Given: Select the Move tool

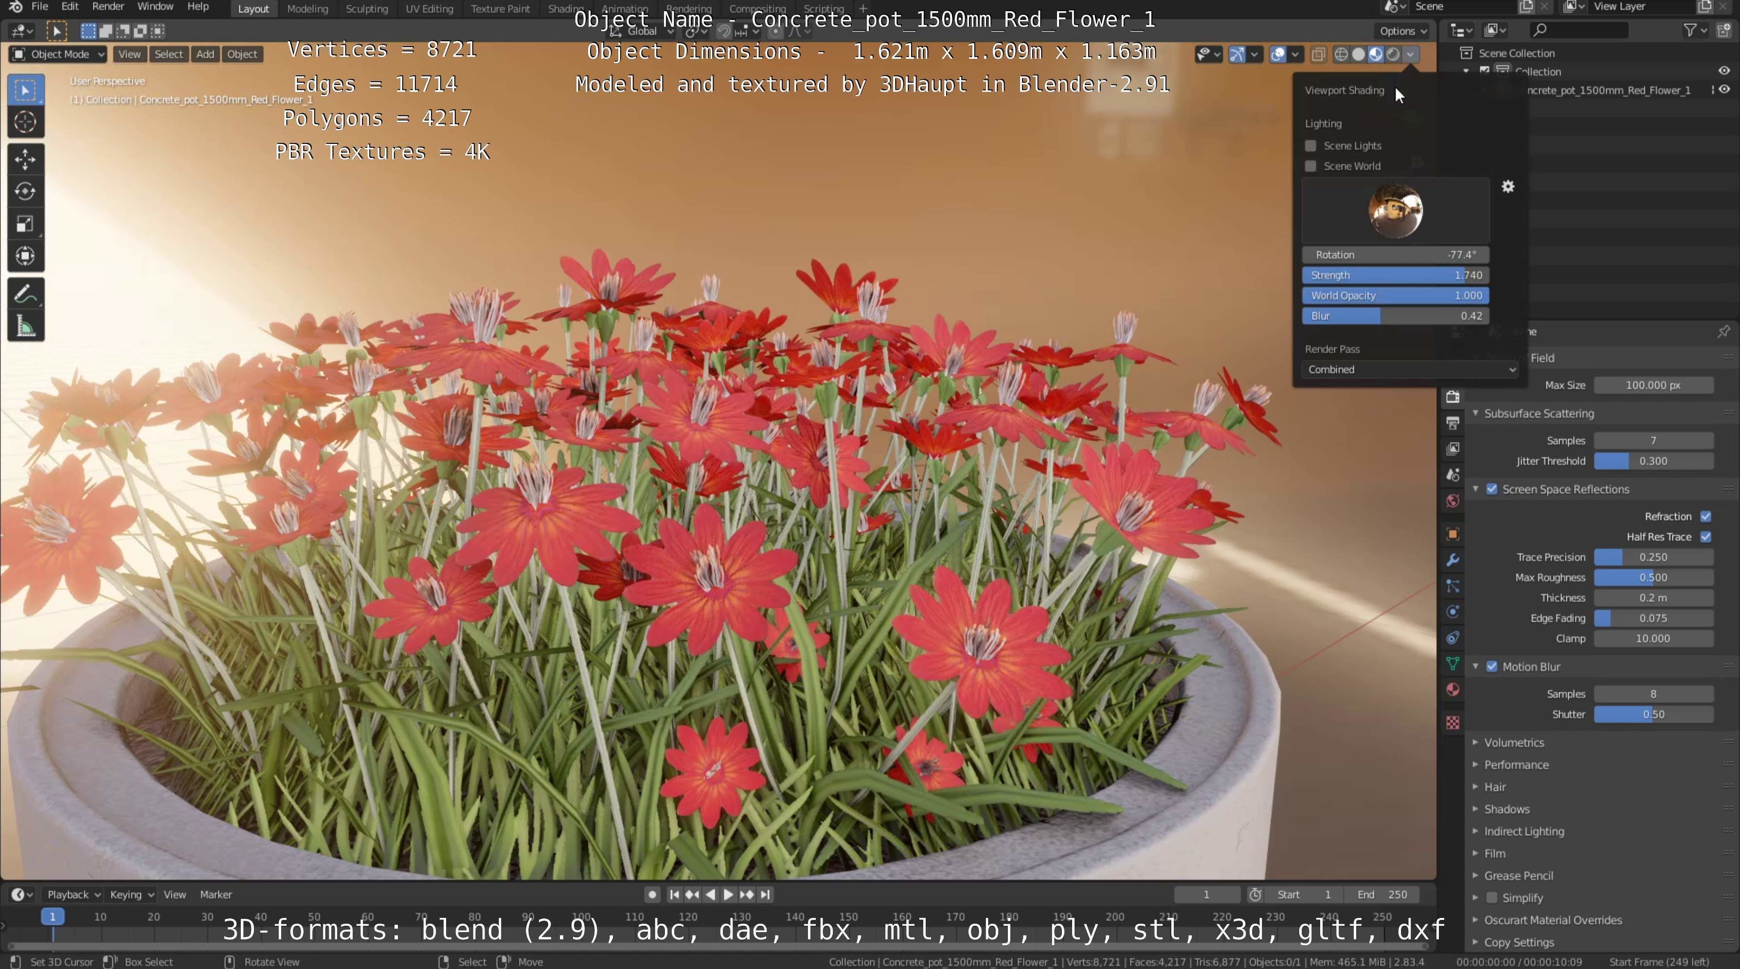Looking at the screenshot, I should coord(26,159).
